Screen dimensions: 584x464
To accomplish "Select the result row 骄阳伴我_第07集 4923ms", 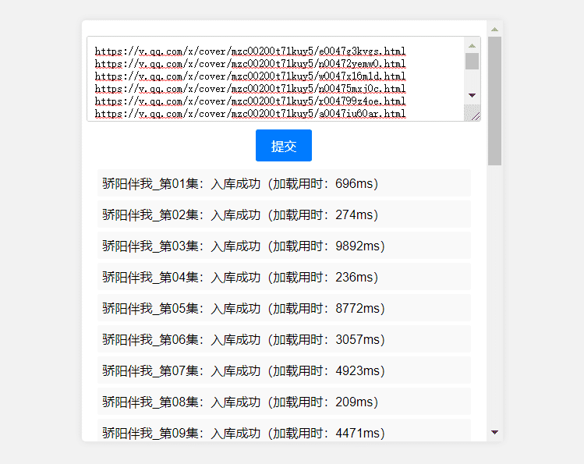I will pyautogui.click(x=284, y=370).
